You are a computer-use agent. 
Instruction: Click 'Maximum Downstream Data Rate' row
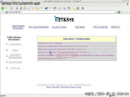click(x=77, y=46)
